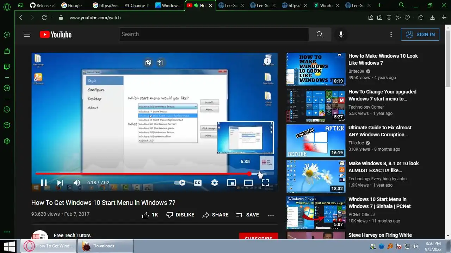Open the ad blocker shield icon

(389, 18)
